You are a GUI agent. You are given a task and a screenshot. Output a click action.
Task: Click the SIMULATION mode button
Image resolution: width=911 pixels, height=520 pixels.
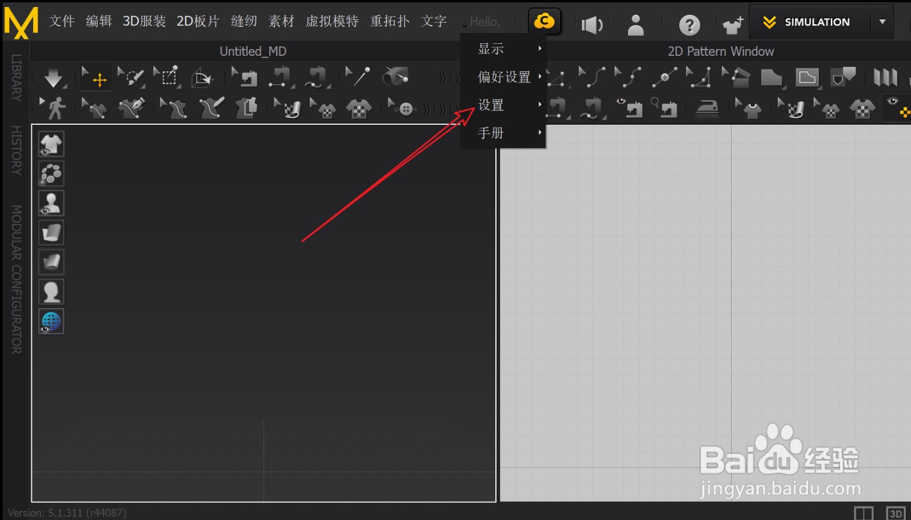[x=810, y=22]
